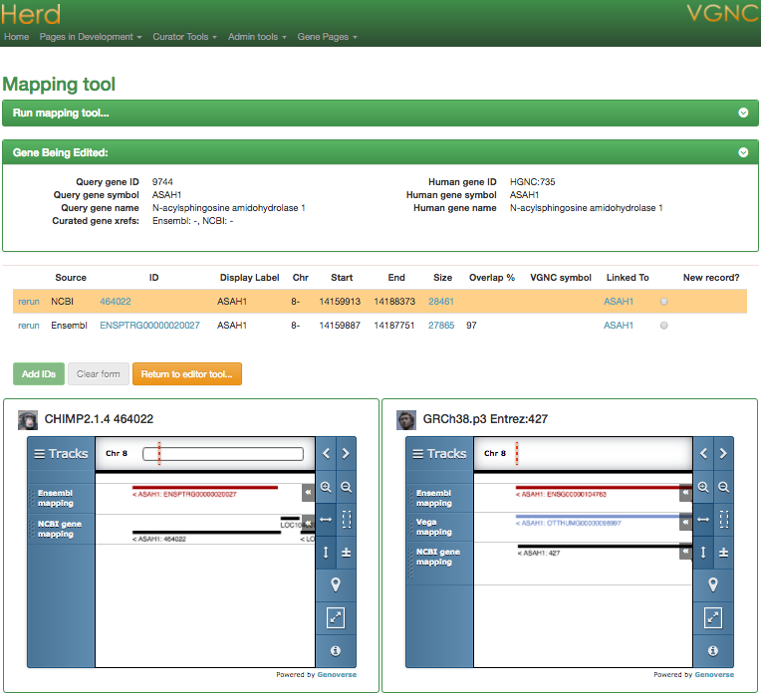The width and height of the screenshot is (761, 695).
Task: Select the New record radio for NCBI row
Action: [664, 301]
